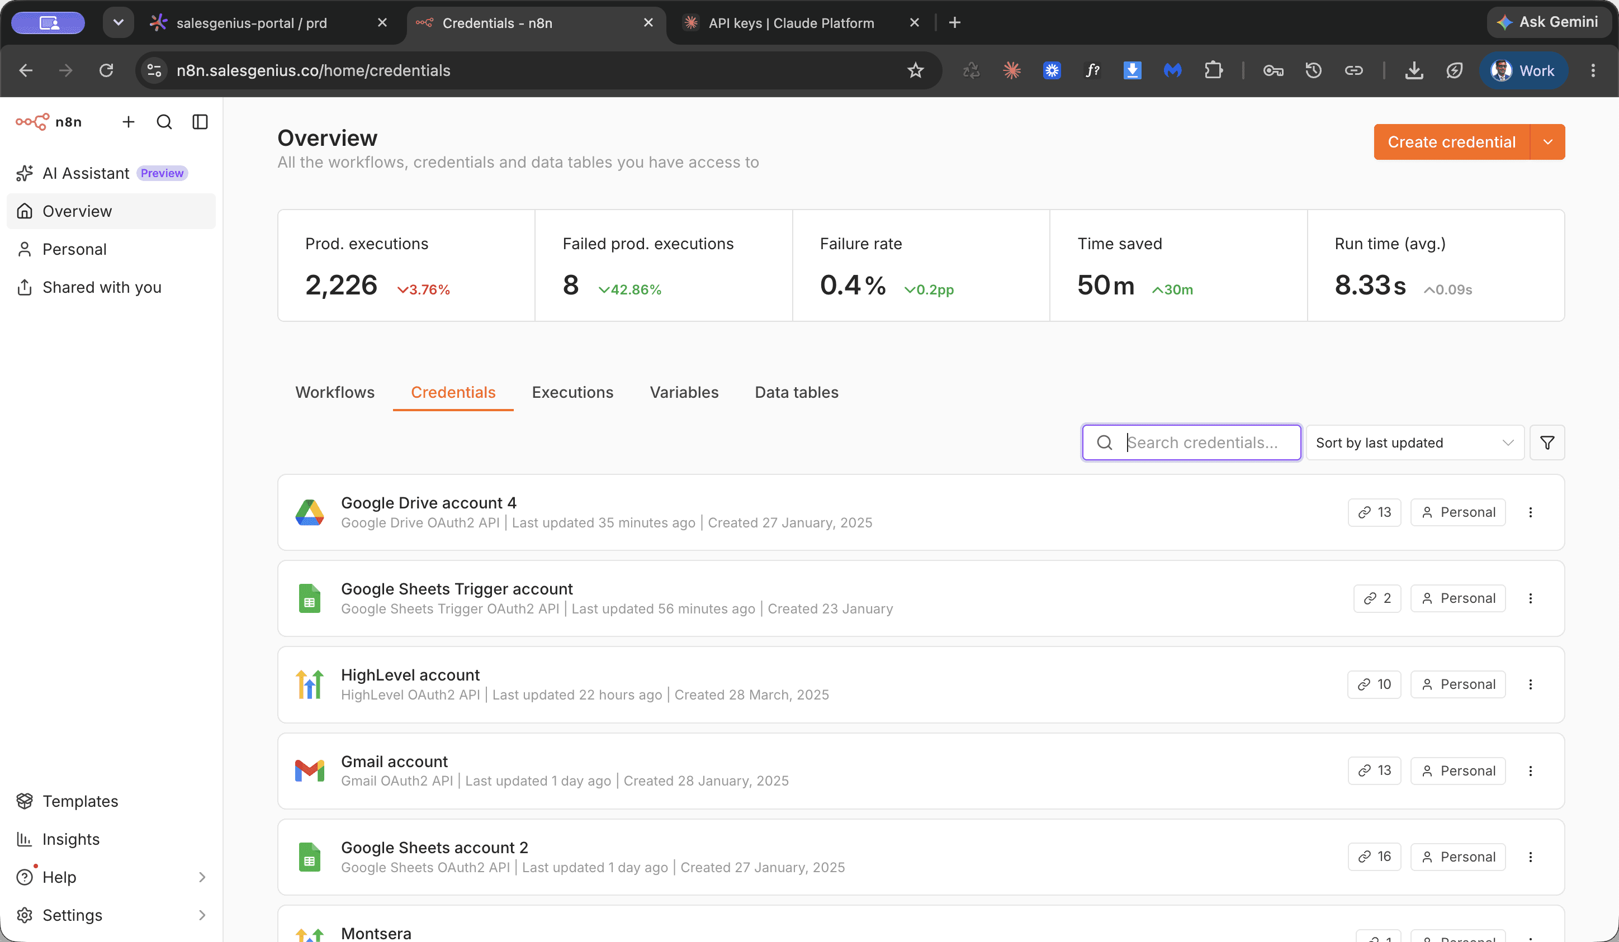This screenshot has height=942, width=1619.
Task: Click the Google Drive icon on first credential
Action: (x=310, y=512)
